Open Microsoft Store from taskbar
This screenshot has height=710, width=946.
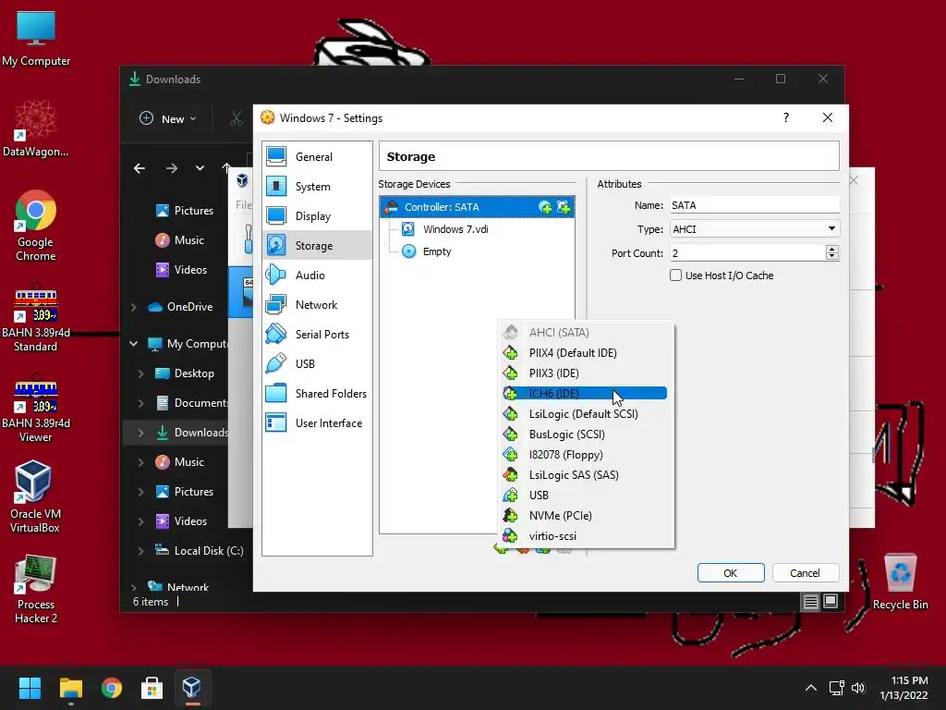point(152,688)
